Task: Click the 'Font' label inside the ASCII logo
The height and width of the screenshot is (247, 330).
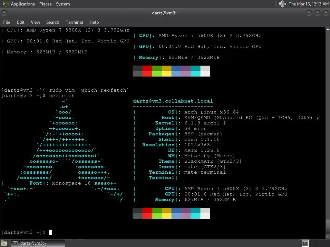Action: [36, 183]
